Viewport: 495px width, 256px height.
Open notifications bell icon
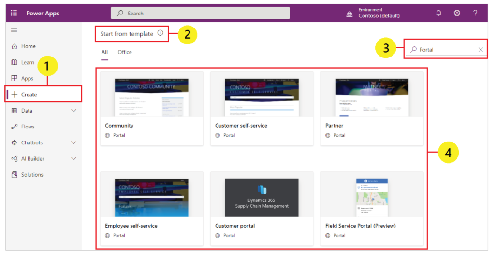[x=438, y=13]
